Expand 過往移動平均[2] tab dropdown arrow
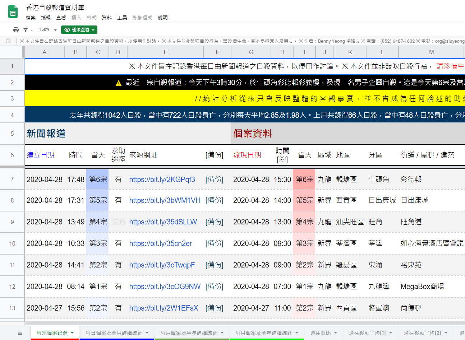This screenshot has height=340, width=465. click(x=446, y=333)
